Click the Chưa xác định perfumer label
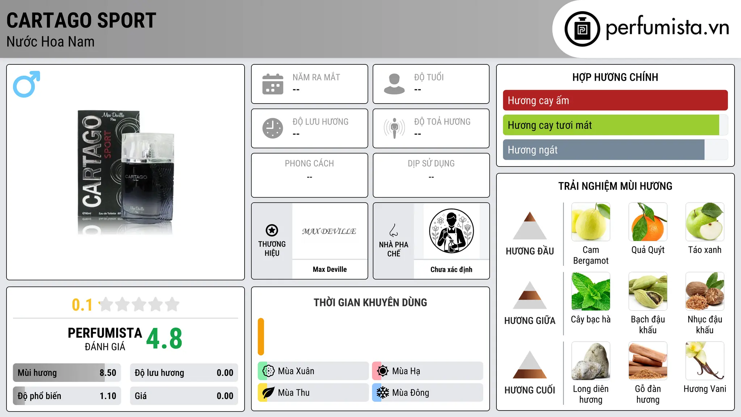Viewport: 741px width, 417px height. (451, 269)
